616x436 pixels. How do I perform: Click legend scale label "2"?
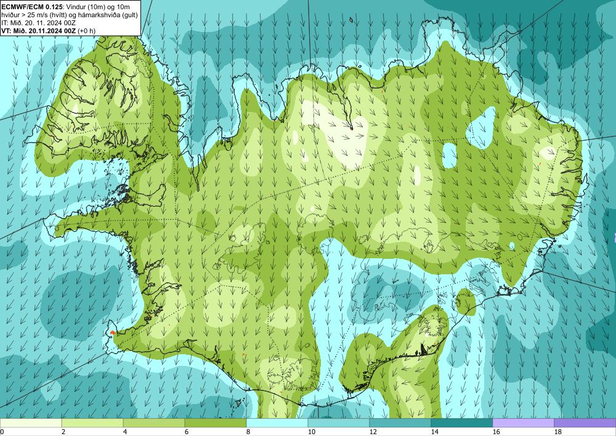[63, 432]
